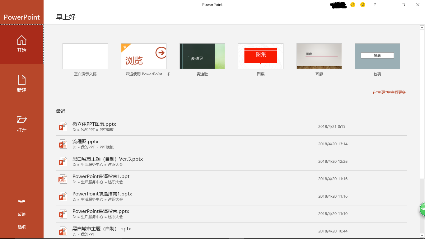
Task: Click the scrollbar down arrow
Action: coord(422,236)
